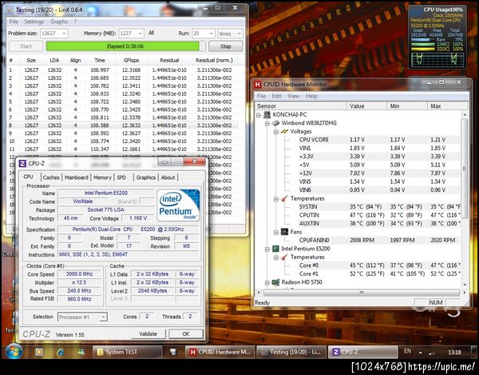Image resolution: width=479 pixels, height=375 pixels.
Task: Open the System TEST folder taskbar button
Action: [x=127, y=352]
